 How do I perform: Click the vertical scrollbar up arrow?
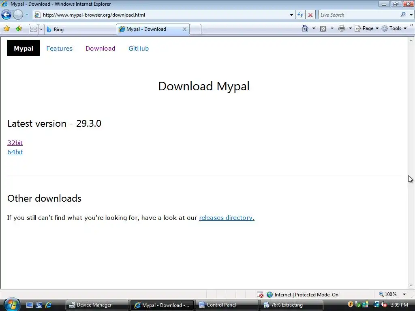[x=411, y=41]
